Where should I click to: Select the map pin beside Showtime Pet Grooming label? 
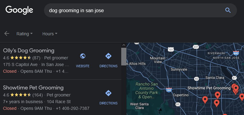tap(235, 89)
